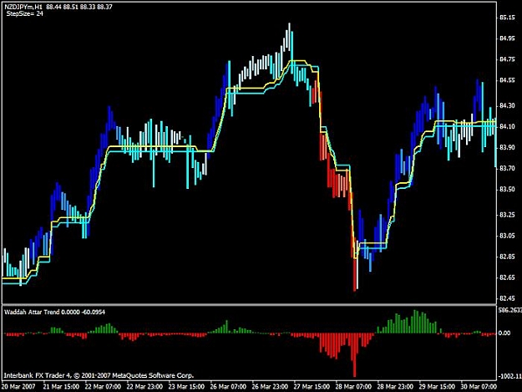Click the 85.15 price level on scale
The image size is (522, 392).
tap(507, 18)
